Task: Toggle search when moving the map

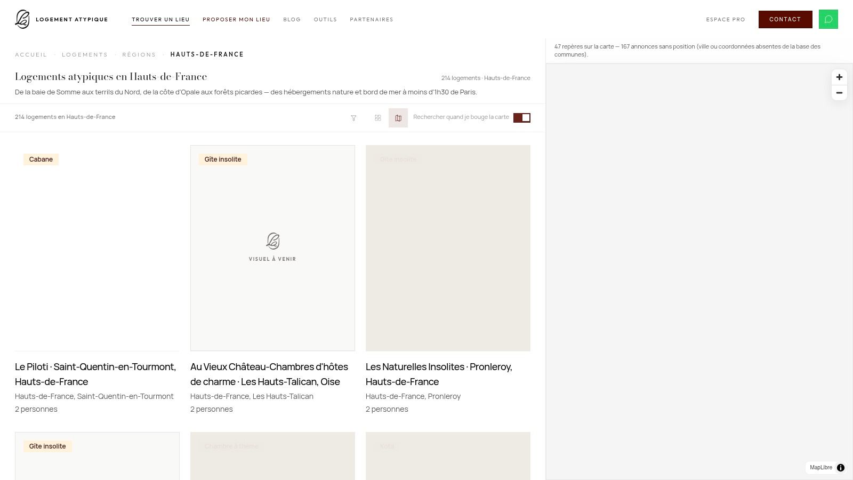Action: (522, 118)
